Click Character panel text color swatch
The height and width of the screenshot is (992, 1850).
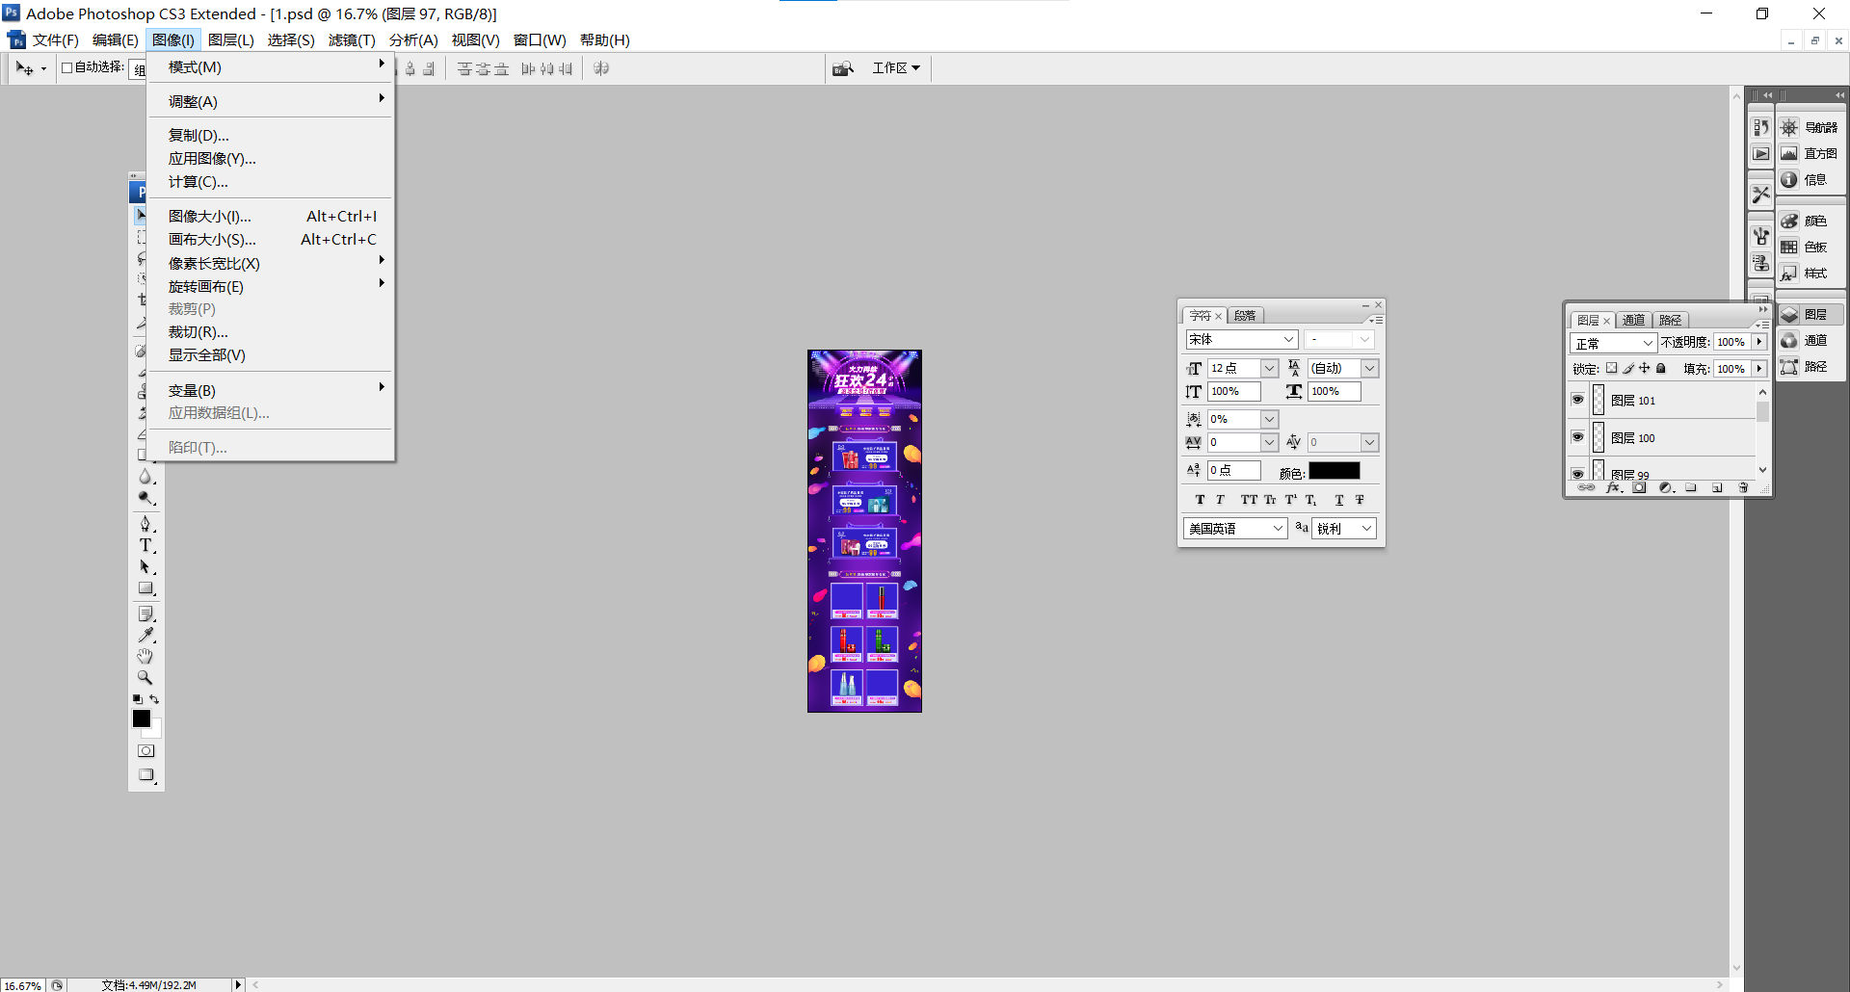point(1335,471)
